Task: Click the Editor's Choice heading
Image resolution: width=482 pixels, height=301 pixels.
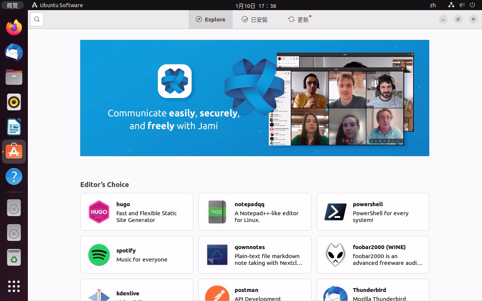Action: [x=105, y=184]
